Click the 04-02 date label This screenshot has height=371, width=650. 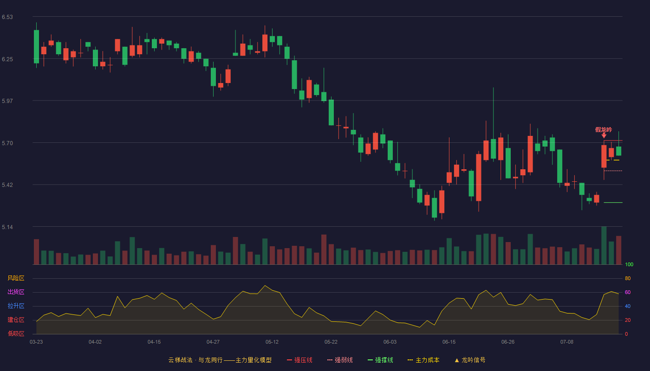(x=95, y=342)
